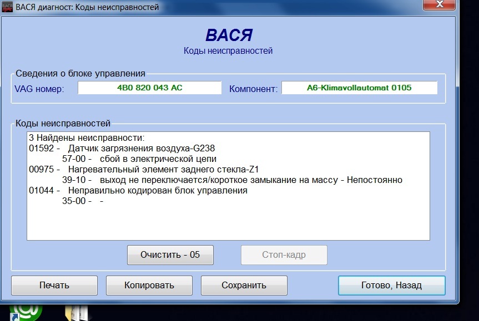Screen dimensions: 479x321
Task: Select line 39-10 выход не переключается
Action: coord(232,180)
